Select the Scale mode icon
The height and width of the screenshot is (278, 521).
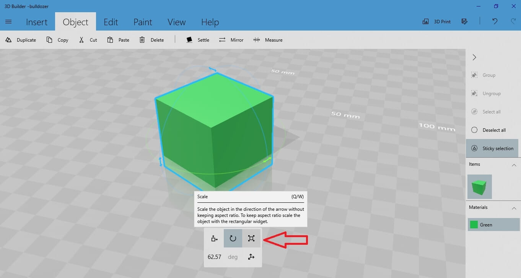251,239
